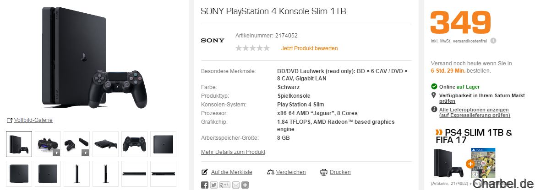Share the product on Twitter
This screenshot has height=190, width=535.
pyautogui.click(x=215, y=185)
